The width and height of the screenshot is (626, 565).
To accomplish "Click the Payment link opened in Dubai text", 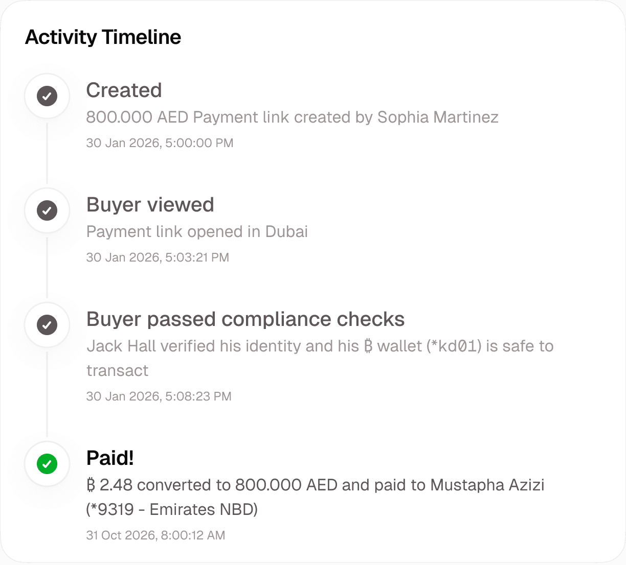I will pyautogui.click(x=197, y=232).
